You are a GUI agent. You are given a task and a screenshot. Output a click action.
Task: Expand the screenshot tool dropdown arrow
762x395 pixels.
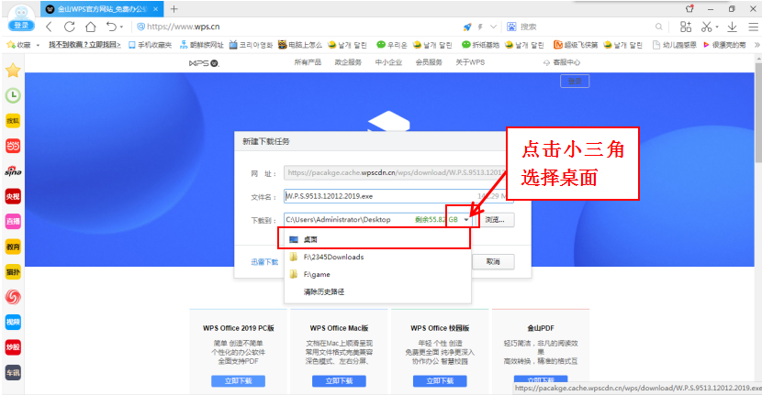[x=717, y=27]
